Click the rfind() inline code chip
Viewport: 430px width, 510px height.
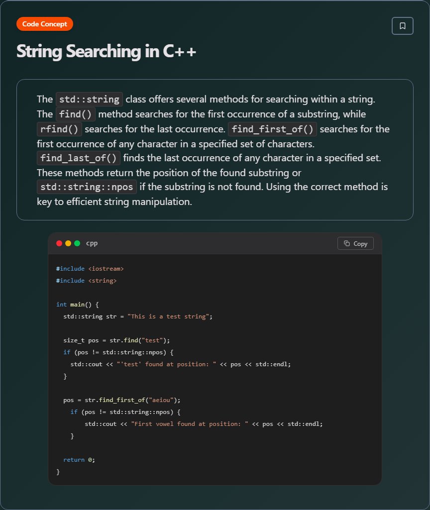pyautogui.click(x=59, y=129)
